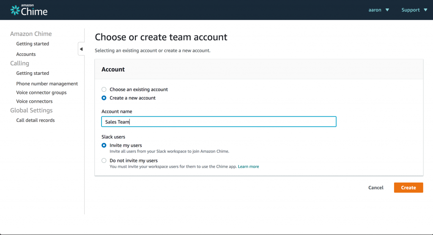Screen dimensions: 433x235
Task: Focus the Account name input field
Action: point(219,122)
